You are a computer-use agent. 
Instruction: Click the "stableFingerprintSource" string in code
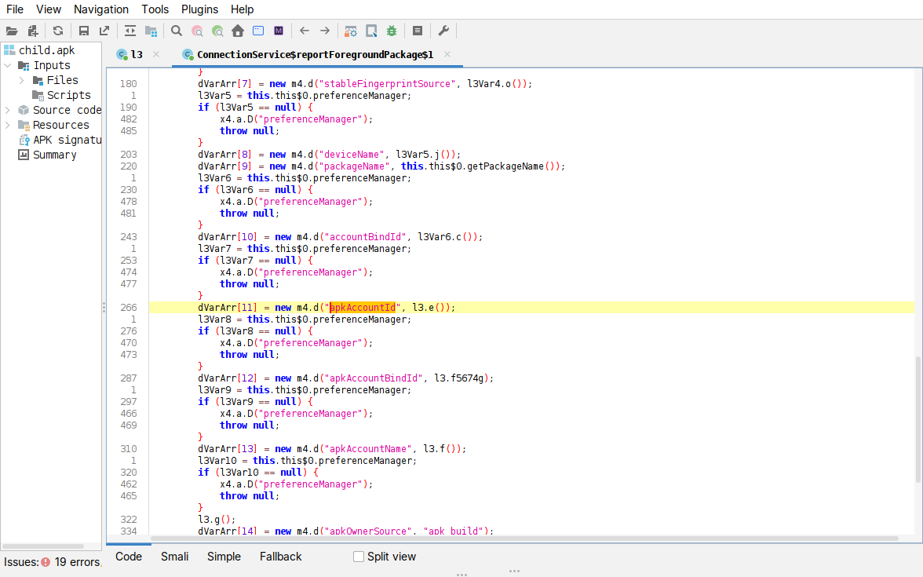388,83
